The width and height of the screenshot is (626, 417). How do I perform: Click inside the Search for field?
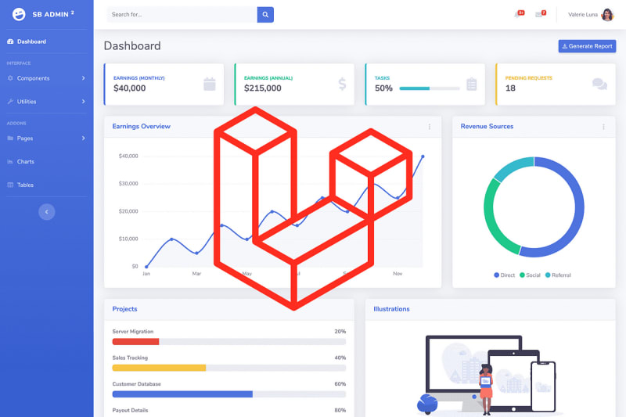(x=180, y=14)
